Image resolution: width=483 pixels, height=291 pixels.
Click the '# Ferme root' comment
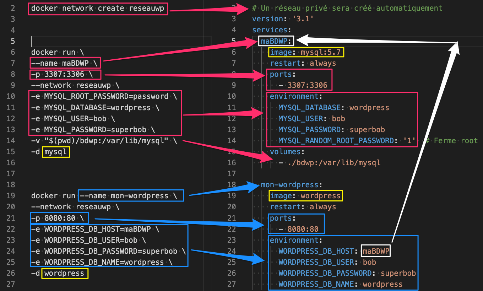(x=451, y=141)
